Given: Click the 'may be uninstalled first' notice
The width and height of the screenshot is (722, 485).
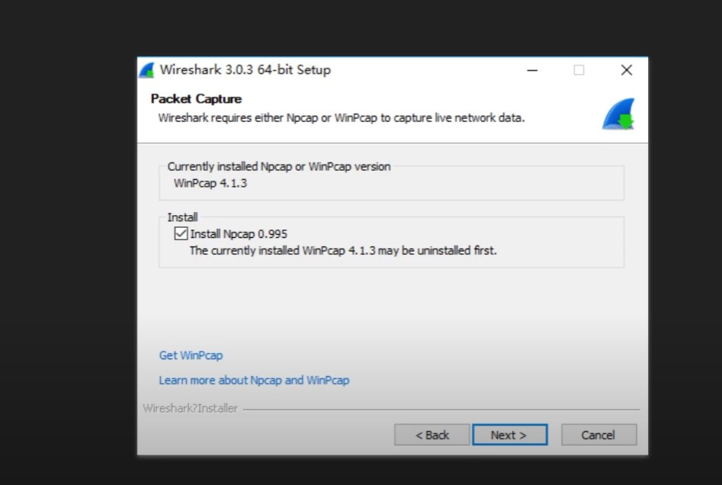Looking at the screenshot, I should [x=343, y=251].
